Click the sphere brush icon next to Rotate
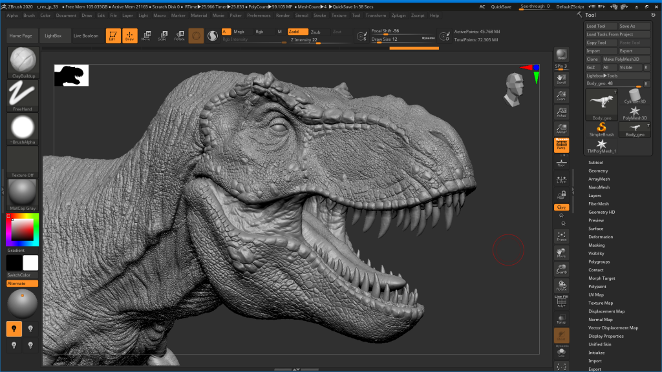Viewport: 662px width, 372px height. pos(196,36)
